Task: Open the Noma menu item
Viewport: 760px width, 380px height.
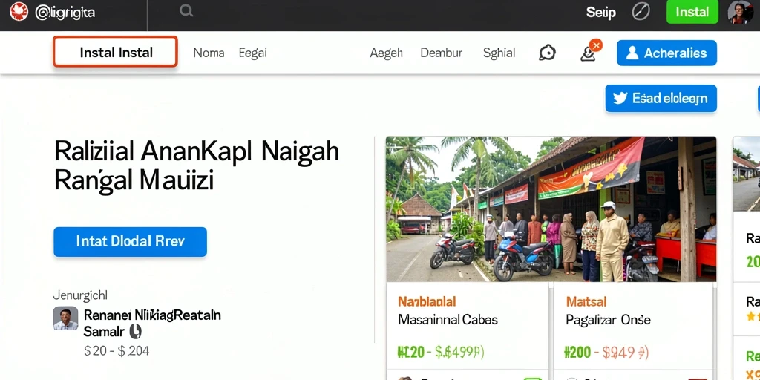Action: point(209,53)
